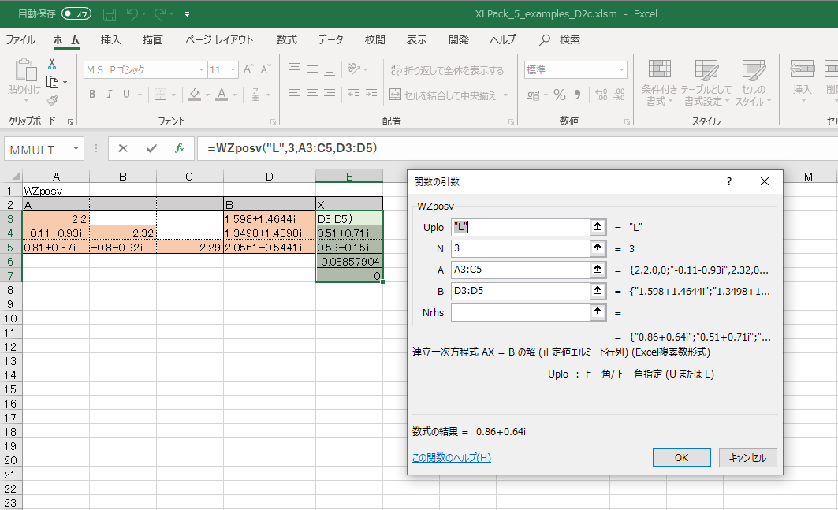Expand the Name Box dropdown showing MMULT

(76, 148)
